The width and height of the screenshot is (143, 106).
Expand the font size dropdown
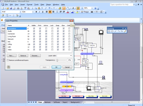point(33,12)
